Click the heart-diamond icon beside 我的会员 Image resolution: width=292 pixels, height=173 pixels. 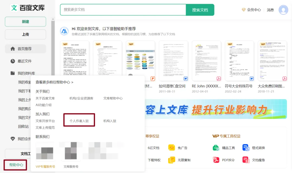(13, 139)
